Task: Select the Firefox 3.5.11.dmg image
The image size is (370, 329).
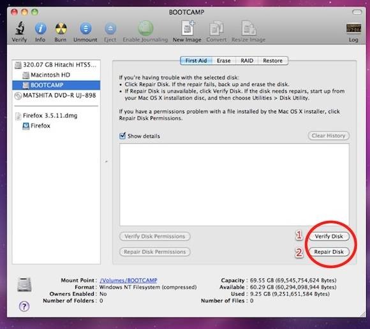Action: click(56, 115)
